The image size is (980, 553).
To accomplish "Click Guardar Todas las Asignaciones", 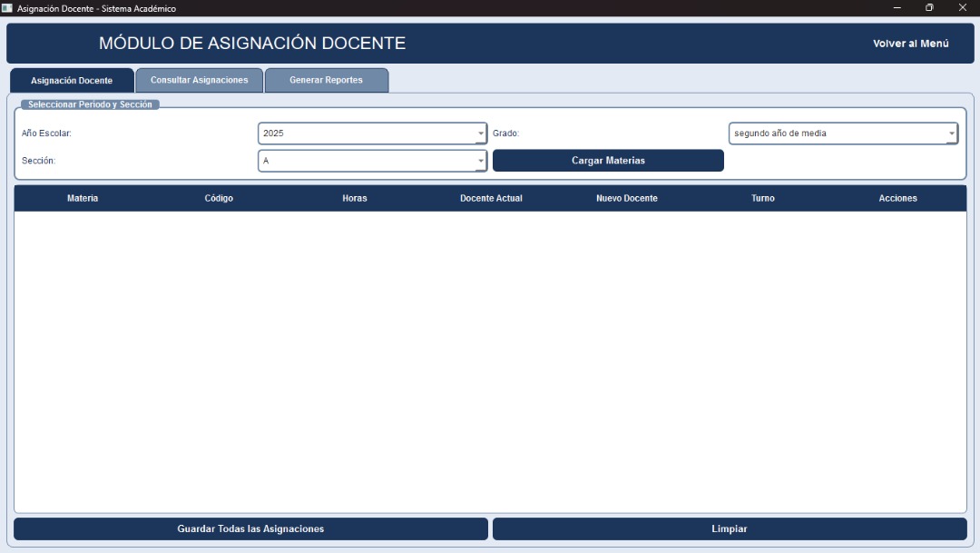I will 250,528.
